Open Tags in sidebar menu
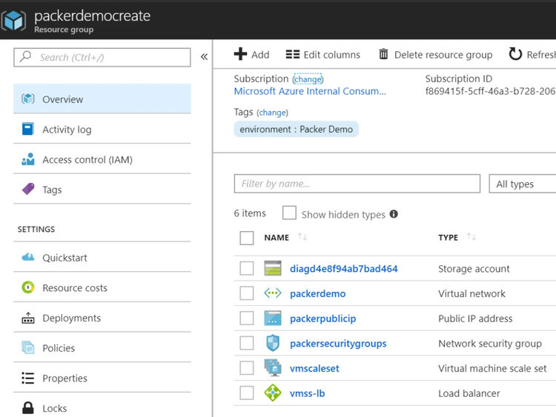 click(102, 189)
